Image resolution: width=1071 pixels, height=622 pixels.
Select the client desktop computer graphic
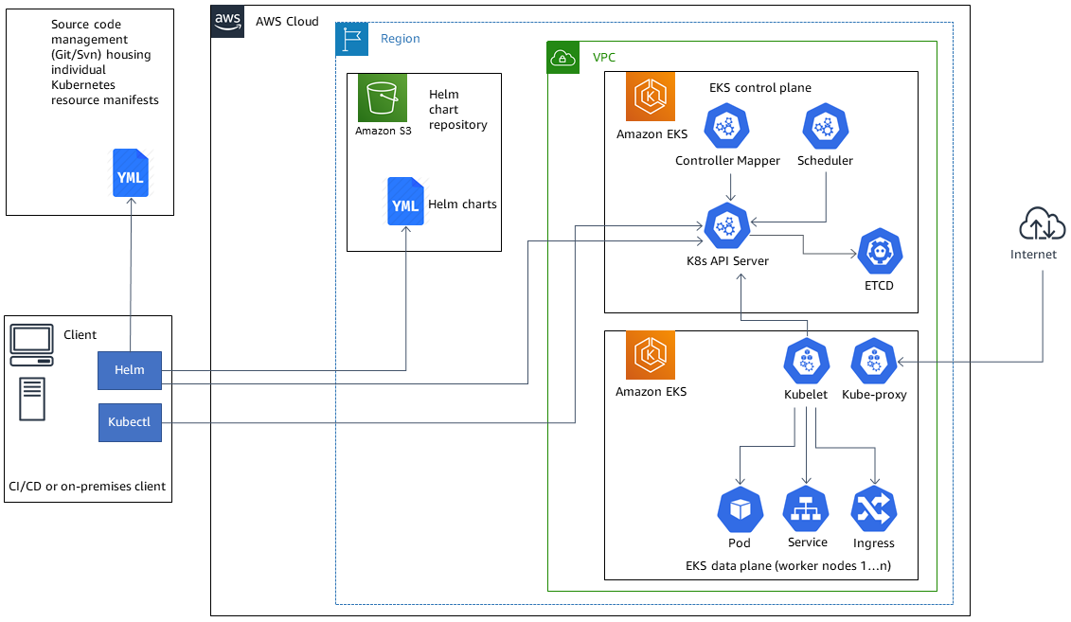[31, 343]
